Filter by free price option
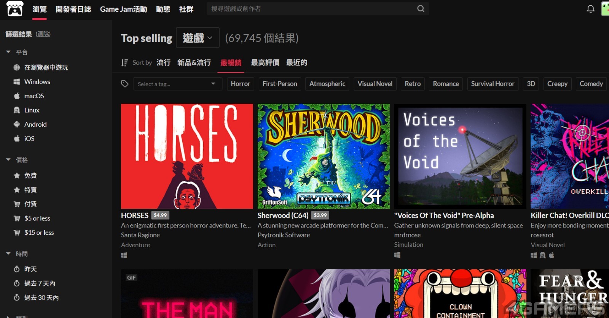Viewport: 609px width, 318px height. point(30,175)
